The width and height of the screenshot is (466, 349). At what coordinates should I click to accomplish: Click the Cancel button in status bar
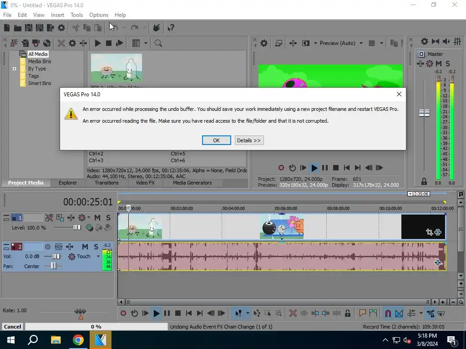tap(12, 327)
